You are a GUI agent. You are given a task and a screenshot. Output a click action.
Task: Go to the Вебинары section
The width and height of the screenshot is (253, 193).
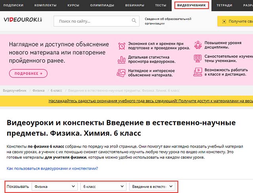coord(134,5)
